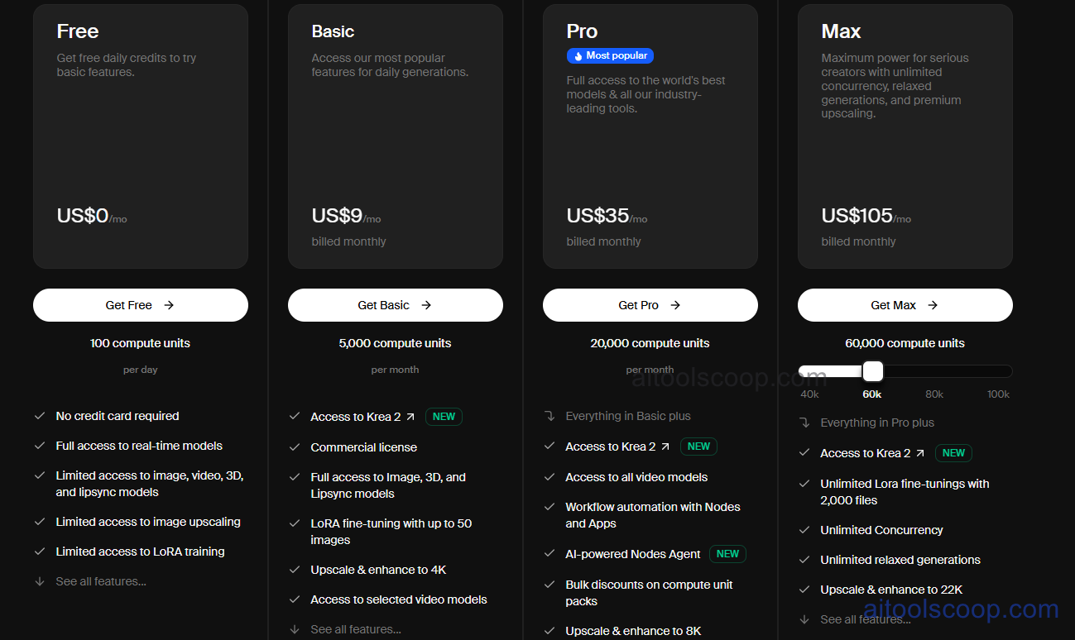Click the 100 compute units text
This screenshot has height=640, width=1075.
click(x=141, y=343)
